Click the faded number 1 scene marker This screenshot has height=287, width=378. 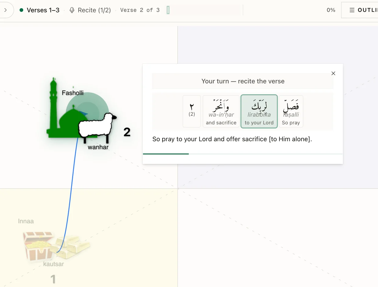coord(53,279)
